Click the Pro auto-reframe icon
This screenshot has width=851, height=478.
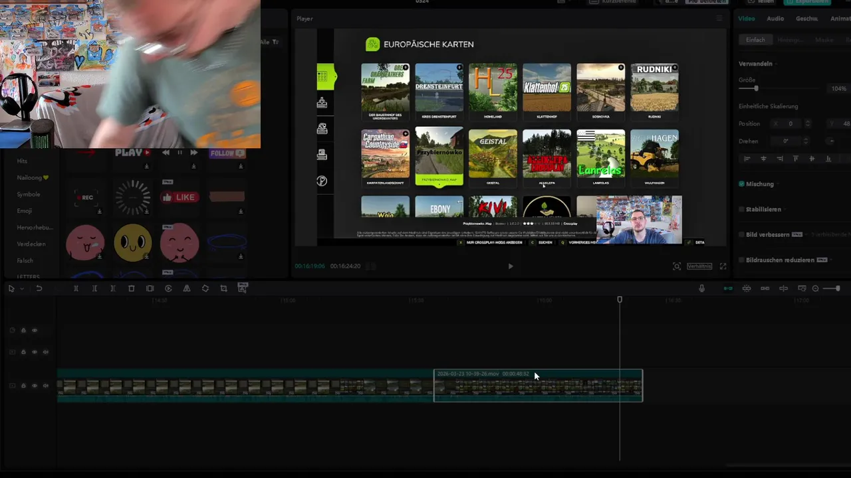click(x=242, y=287)
